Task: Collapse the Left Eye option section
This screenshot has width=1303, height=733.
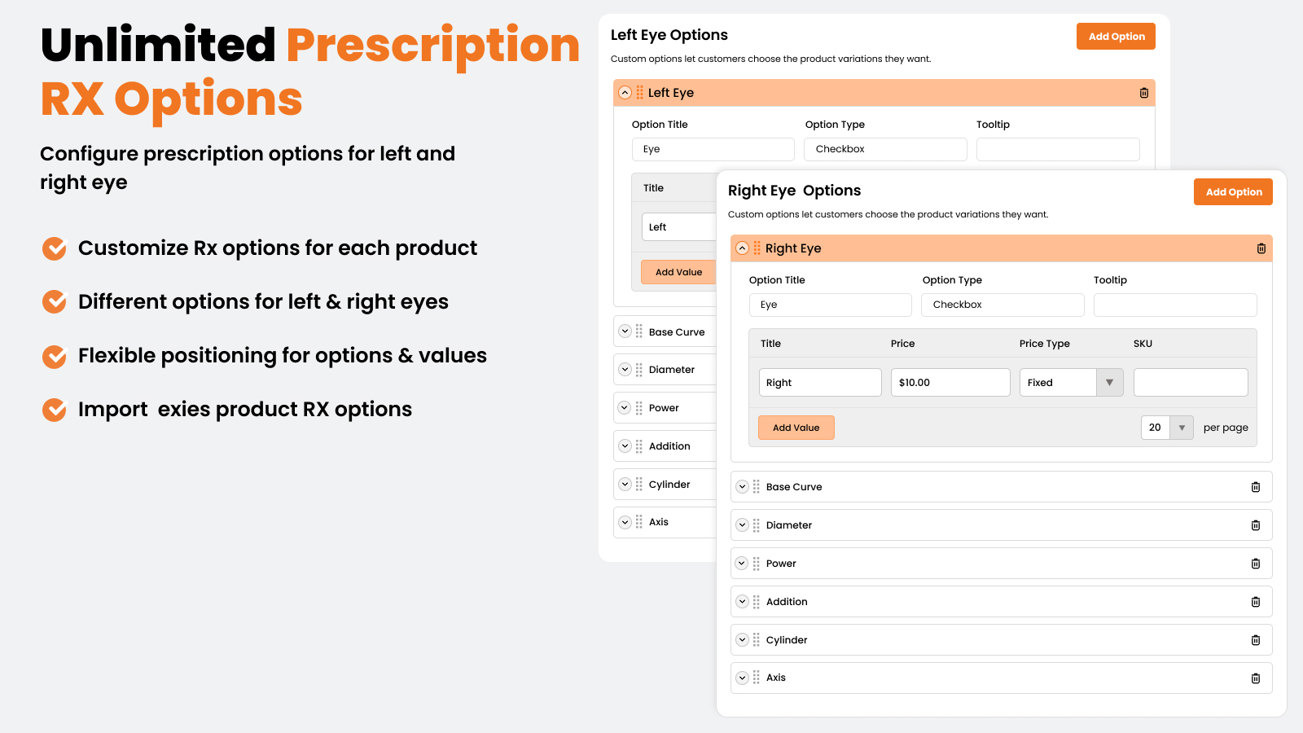Action: pos(625,93)
